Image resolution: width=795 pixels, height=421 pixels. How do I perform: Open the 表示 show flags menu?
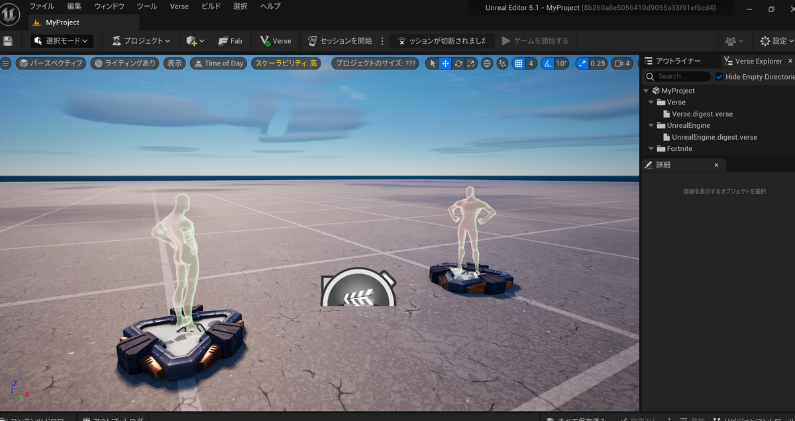[x=174, y=64]
